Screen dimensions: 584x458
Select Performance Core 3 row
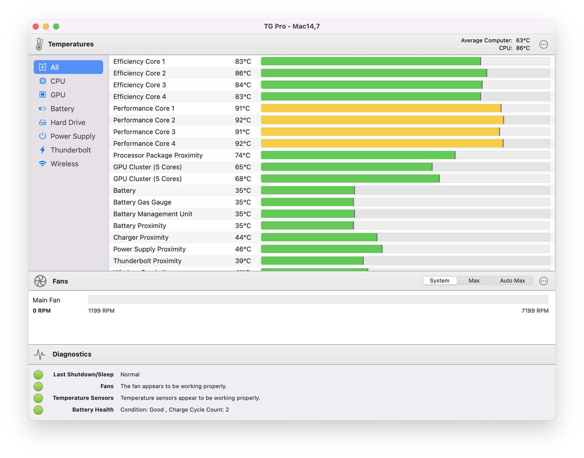(332, 132)
